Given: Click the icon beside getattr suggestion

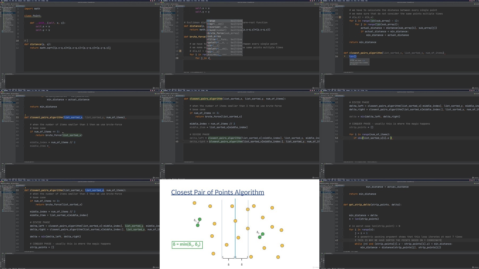Looking at the screenshot, I should (207, 43).
